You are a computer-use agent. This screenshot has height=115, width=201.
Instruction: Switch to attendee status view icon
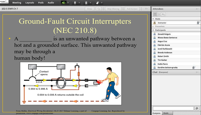pos(163,14)
